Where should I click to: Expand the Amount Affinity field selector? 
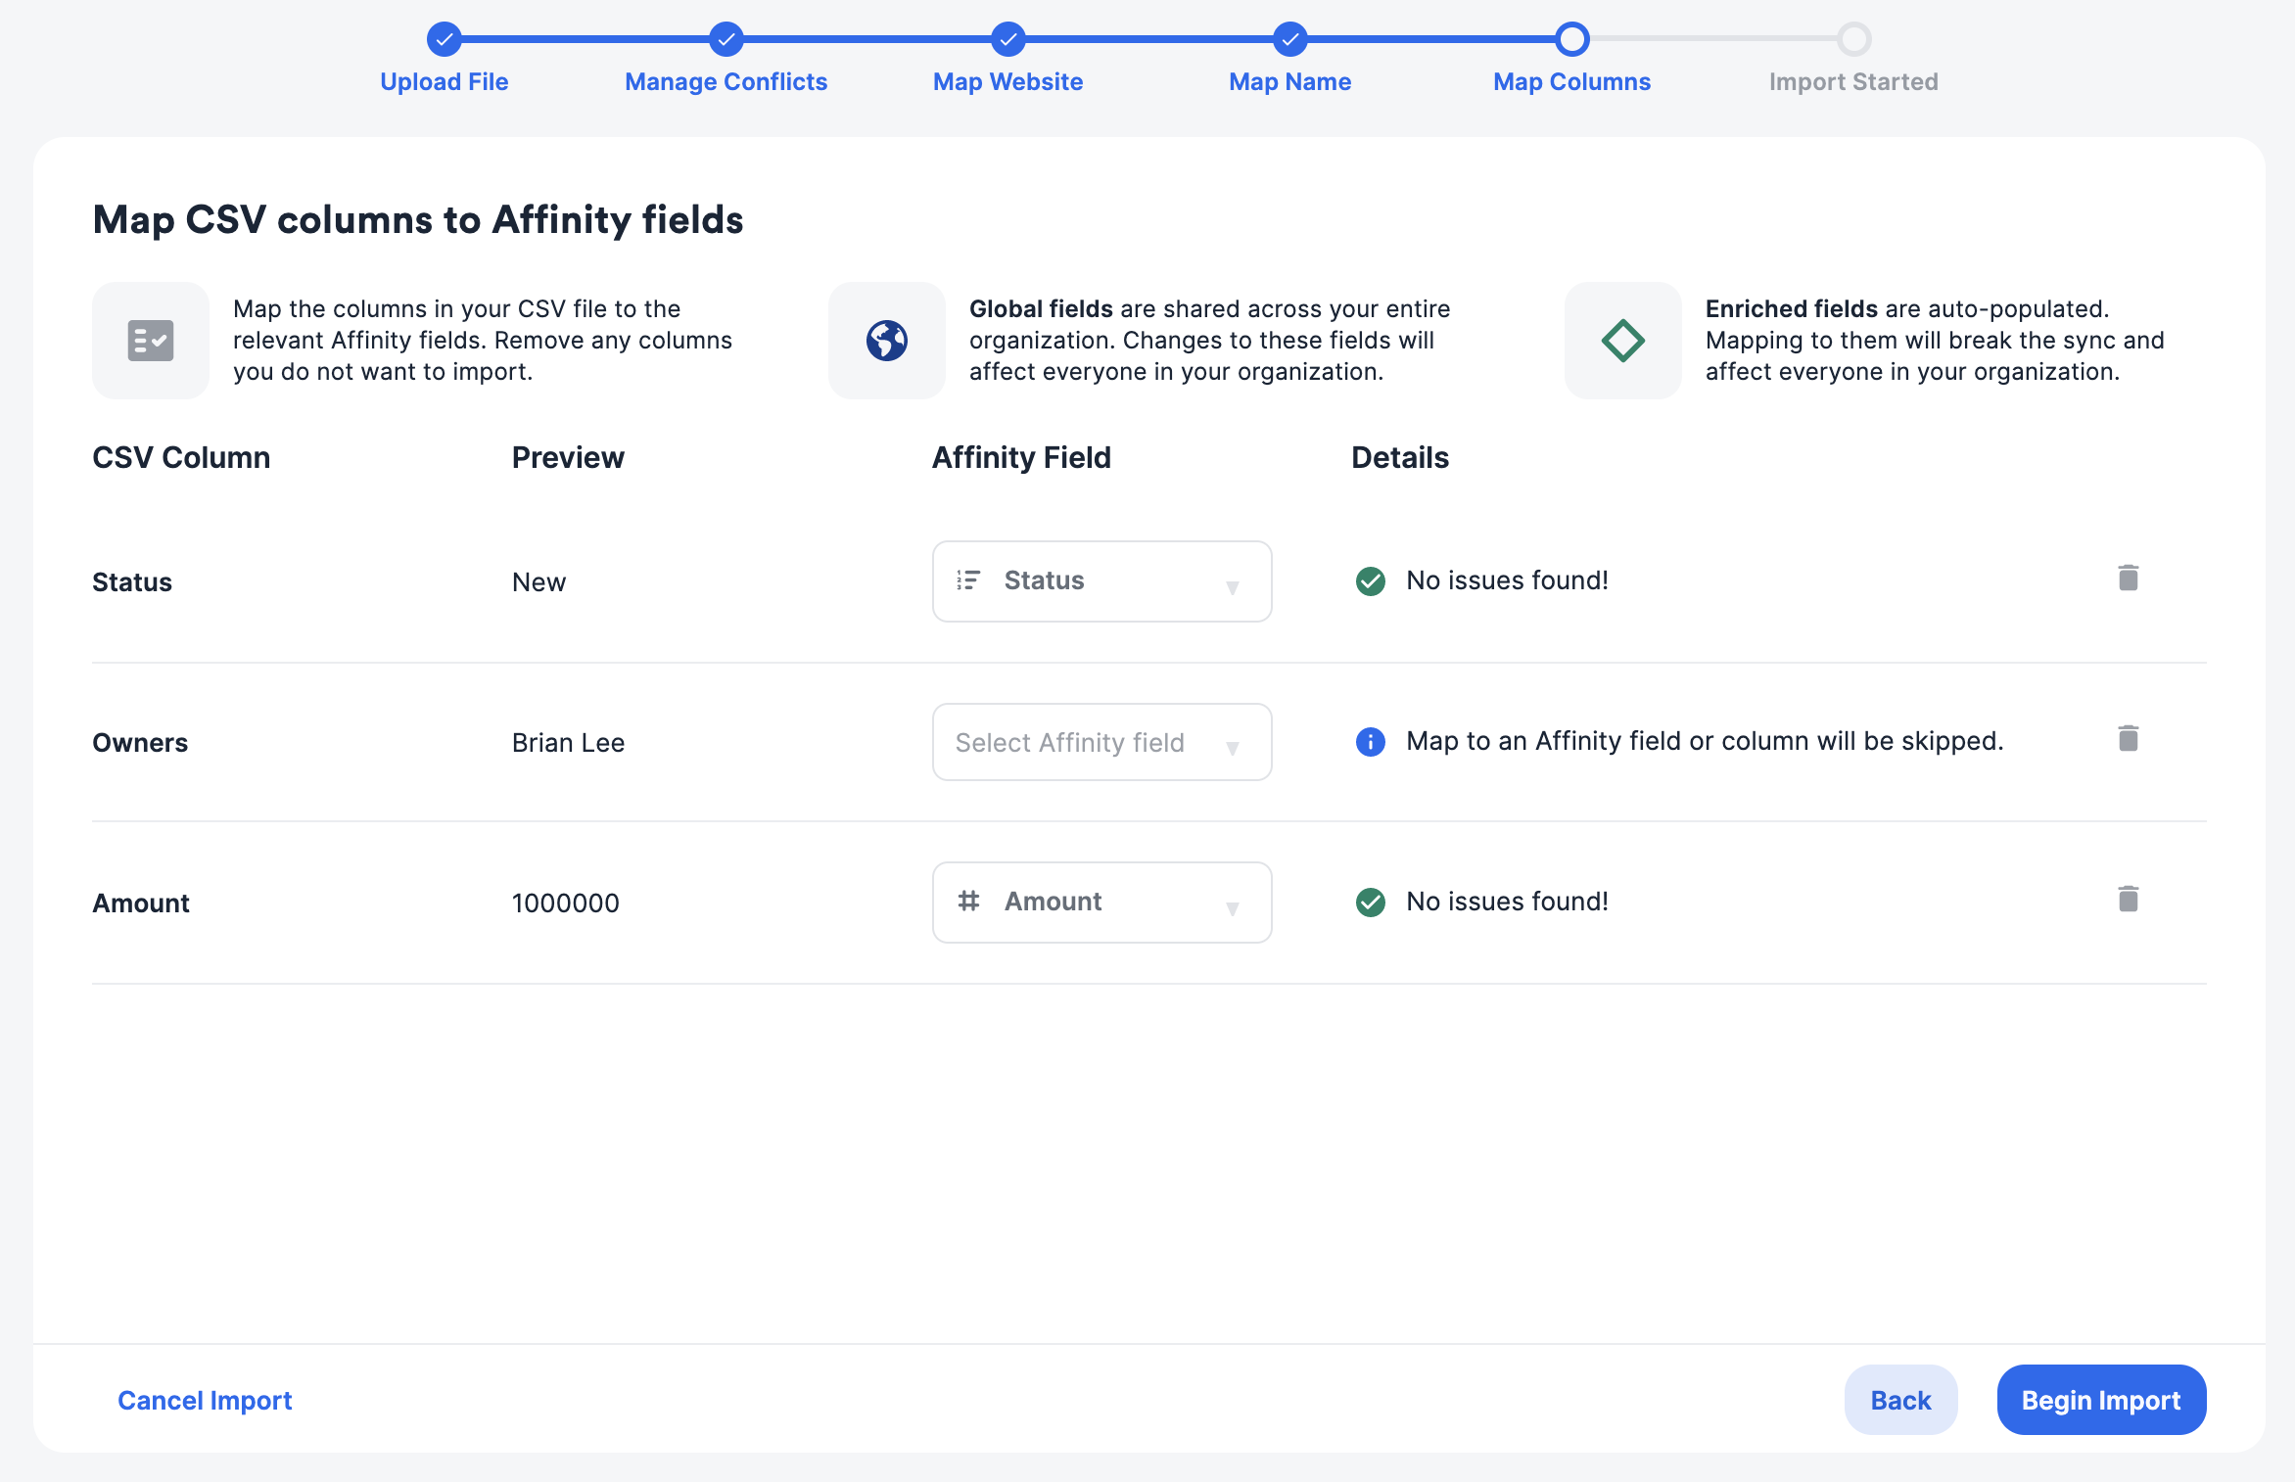(1101, 902)
